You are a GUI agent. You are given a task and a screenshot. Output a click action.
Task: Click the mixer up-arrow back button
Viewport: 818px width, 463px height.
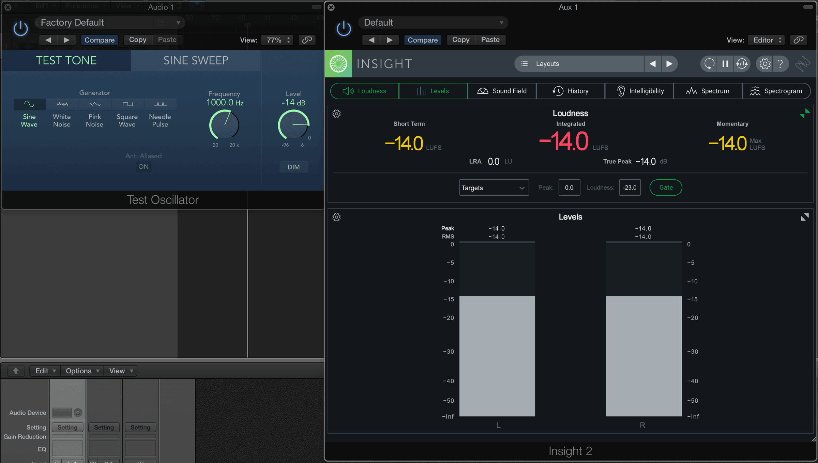(16, 371)
